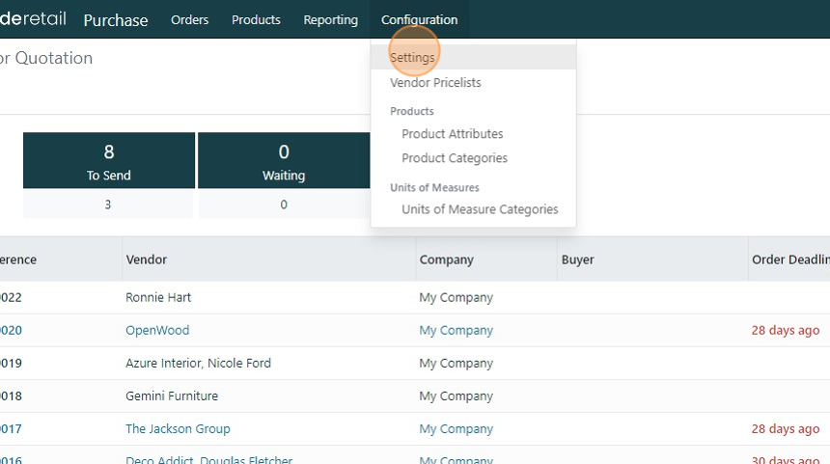Sort by the Vendor column header
The image size is (830, 464).
[x=147, y=259]
